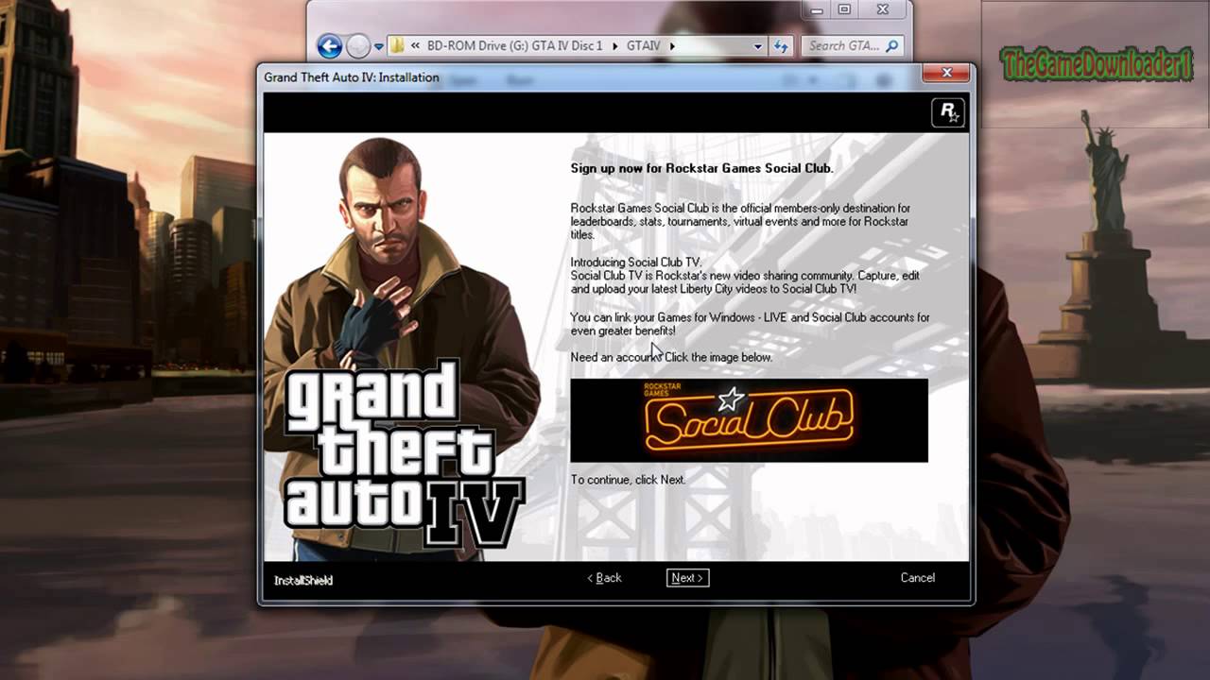This screenshot has height=680, width=1210.
Task: Click the Next button in the installer
Action: pyautogui.click(x=687, y=578)
